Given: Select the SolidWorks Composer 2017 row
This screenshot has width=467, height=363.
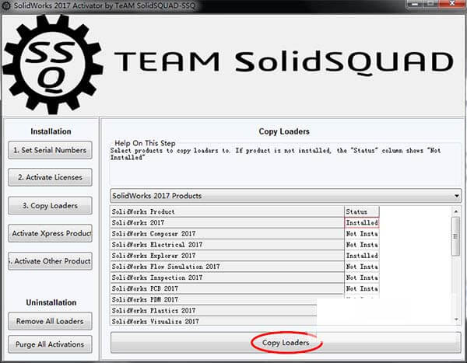Looking at the screenshot, I should click(x=227, y=233).
